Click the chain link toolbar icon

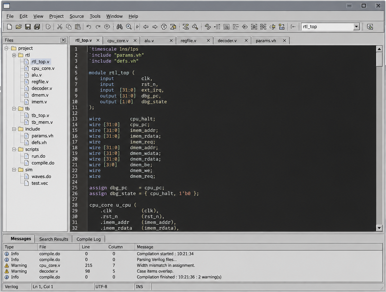coord(208,27)
